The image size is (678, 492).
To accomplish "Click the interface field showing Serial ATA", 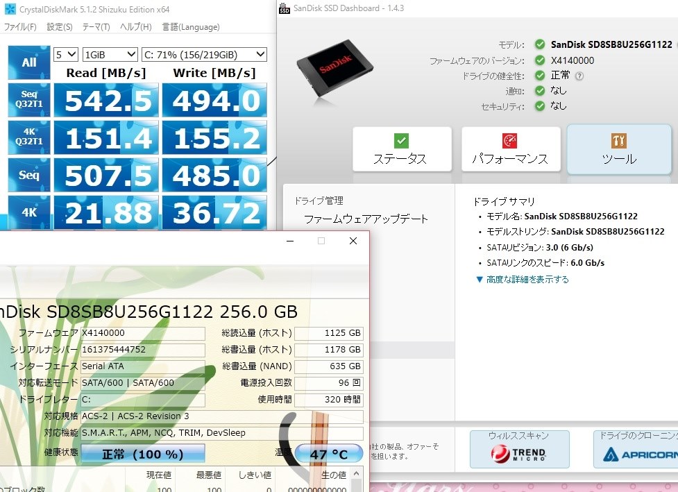I will coord(143,366).
